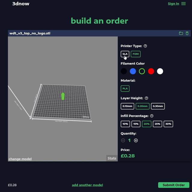The width and height of the screenshot is (192, 192).
Task: Click the Submit Order button
Action: tap(174, 185)
